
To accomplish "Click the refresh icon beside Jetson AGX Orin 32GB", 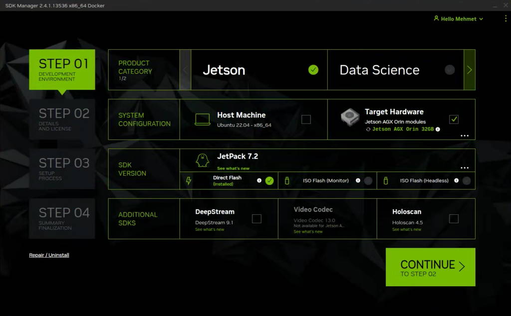I will pos(368,129).
